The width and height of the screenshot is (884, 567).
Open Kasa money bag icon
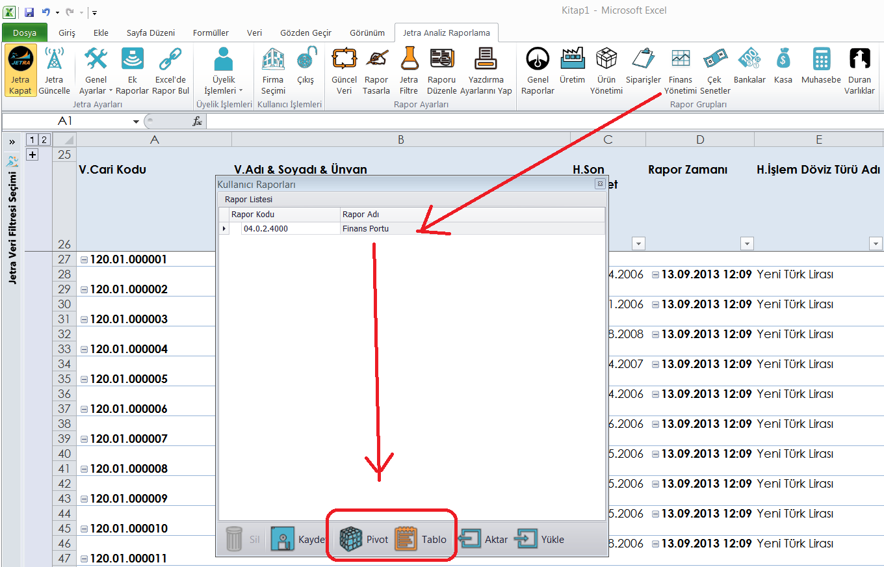[783, 59]
